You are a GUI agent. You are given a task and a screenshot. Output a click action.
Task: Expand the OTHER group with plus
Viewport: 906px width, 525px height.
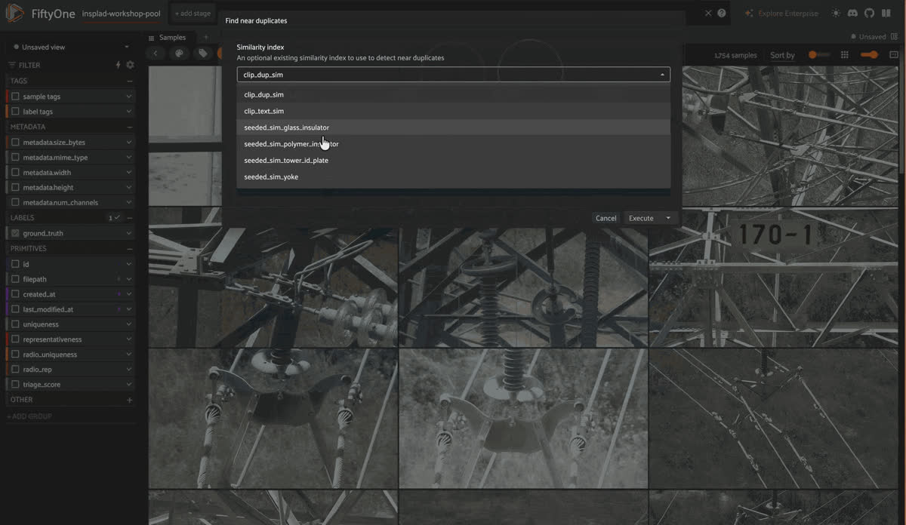129,400
